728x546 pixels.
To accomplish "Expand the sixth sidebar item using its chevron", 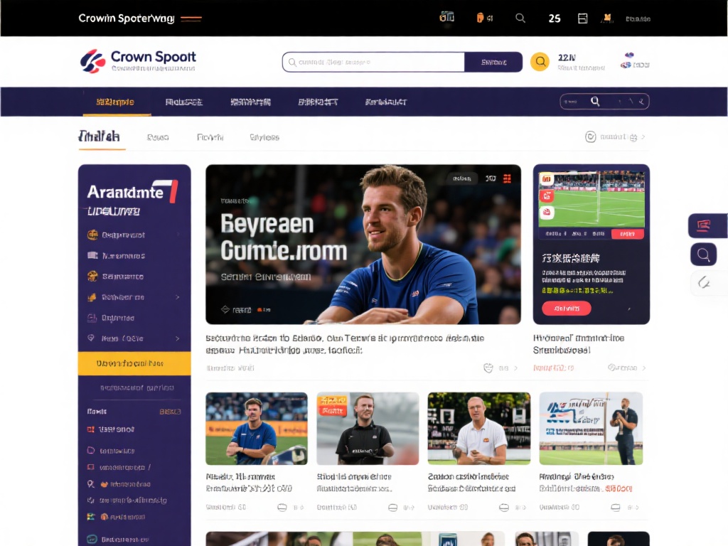I will coord(177,339).
